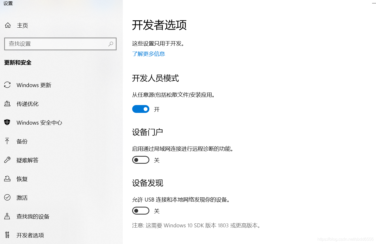Click the 传递优化 delivery icon
Image resolution: width=376 pixels, height=244 pixels.
[x=7, y=104]
